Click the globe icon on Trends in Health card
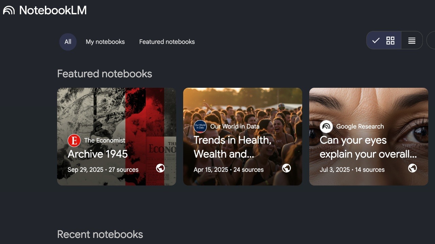The width and height of the screenshot is (435, 244). tap(286, 168)
